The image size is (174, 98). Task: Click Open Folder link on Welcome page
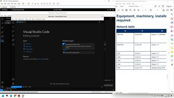click(29, 49)
